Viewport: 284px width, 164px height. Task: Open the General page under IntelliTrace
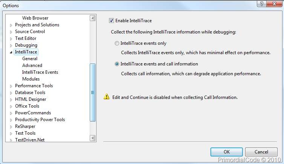click(x=30, y=59)
